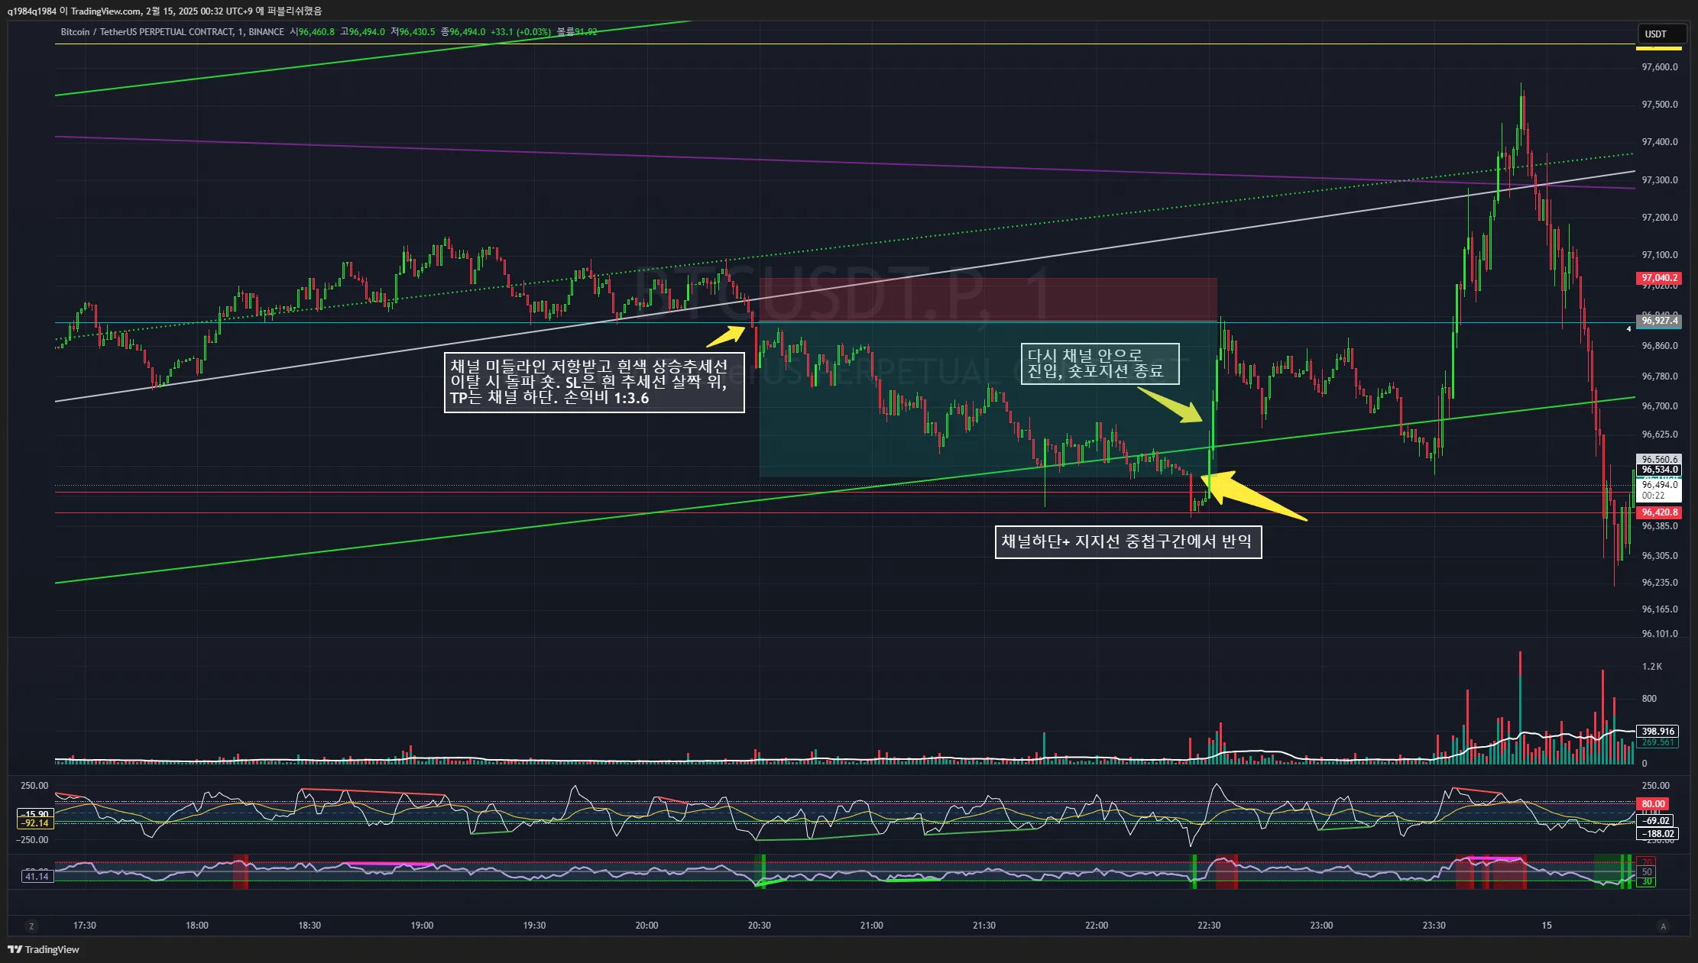Click the RSI 30 level label
The width and height of the screenshot is (1698, 963).
(1647, 882)
